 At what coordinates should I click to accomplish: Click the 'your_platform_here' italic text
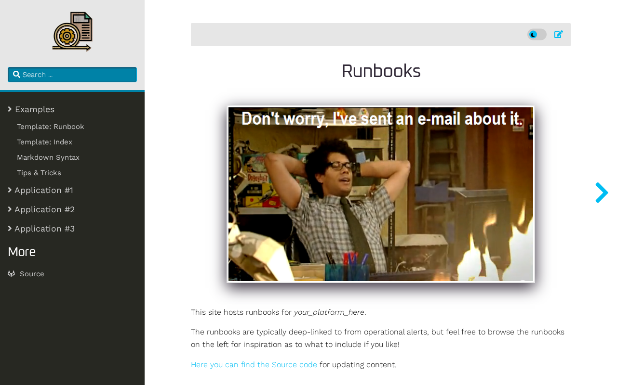(329, 312)
